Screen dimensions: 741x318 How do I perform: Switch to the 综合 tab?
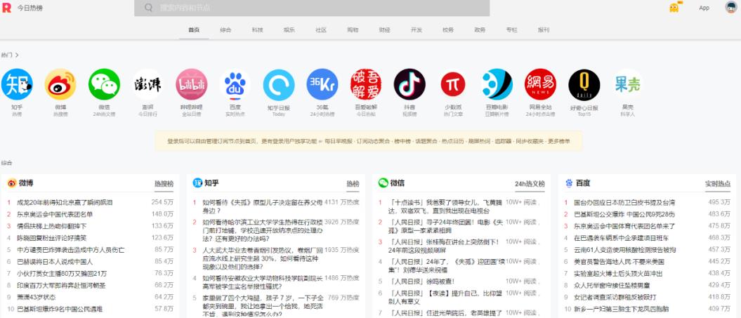tap(225, 29)
